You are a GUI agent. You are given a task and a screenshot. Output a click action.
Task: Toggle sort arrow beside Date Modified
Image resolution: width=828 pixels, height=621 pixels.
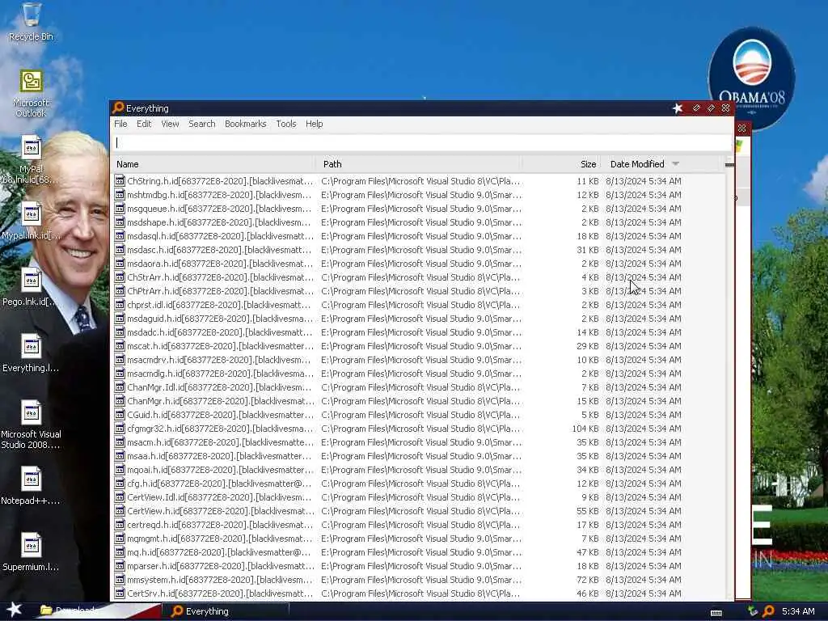(x=675, y=164)
